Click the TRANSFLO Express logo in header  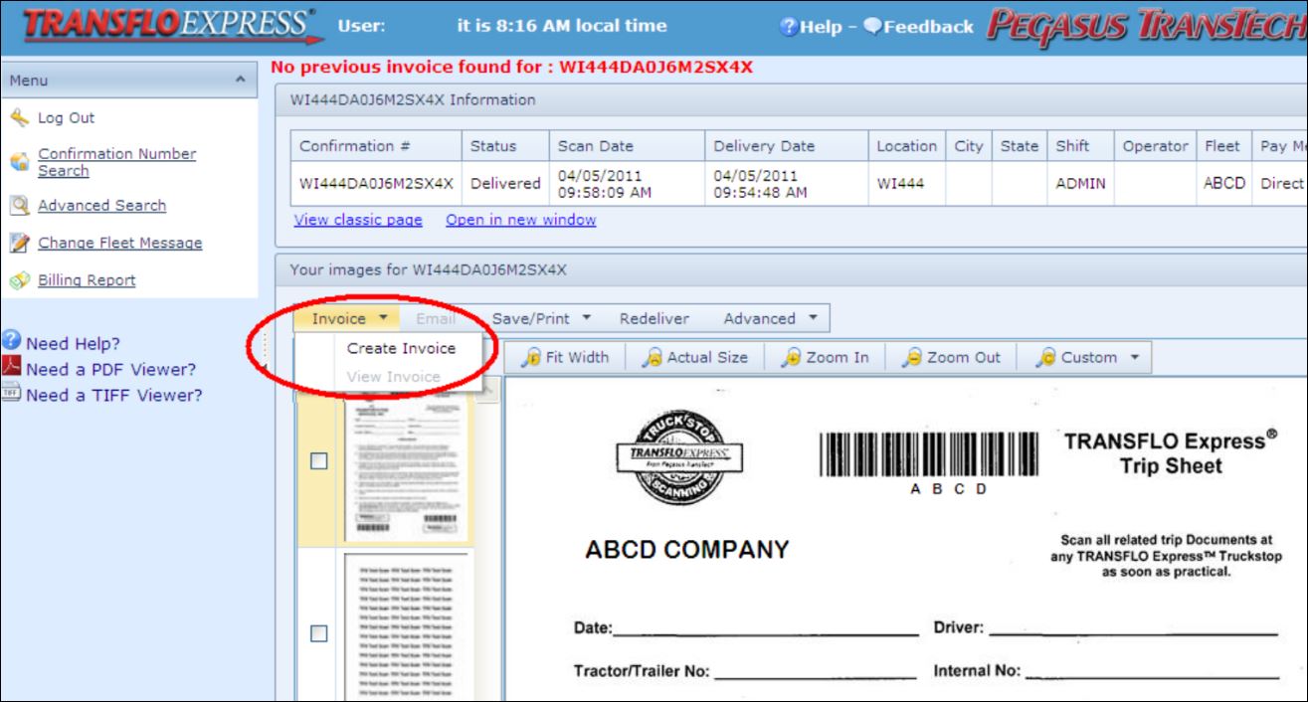click(x=174, y=26)
